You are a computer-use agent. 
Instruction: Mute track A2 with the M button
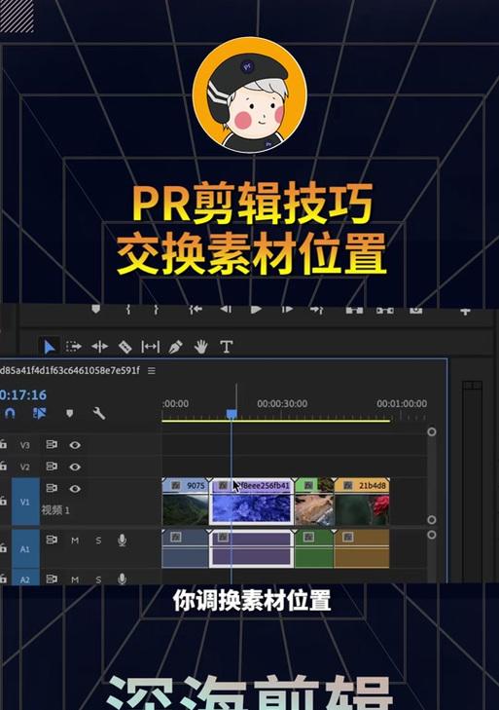tap(75, 579)
